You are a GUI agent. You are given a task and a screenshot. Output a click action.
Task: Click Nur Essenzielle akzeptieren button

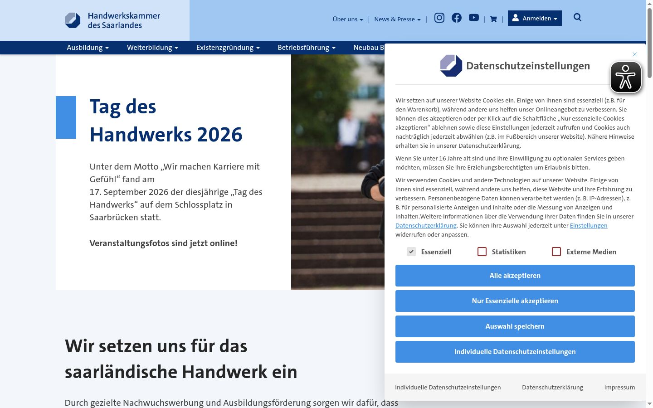tap(515, 301)
